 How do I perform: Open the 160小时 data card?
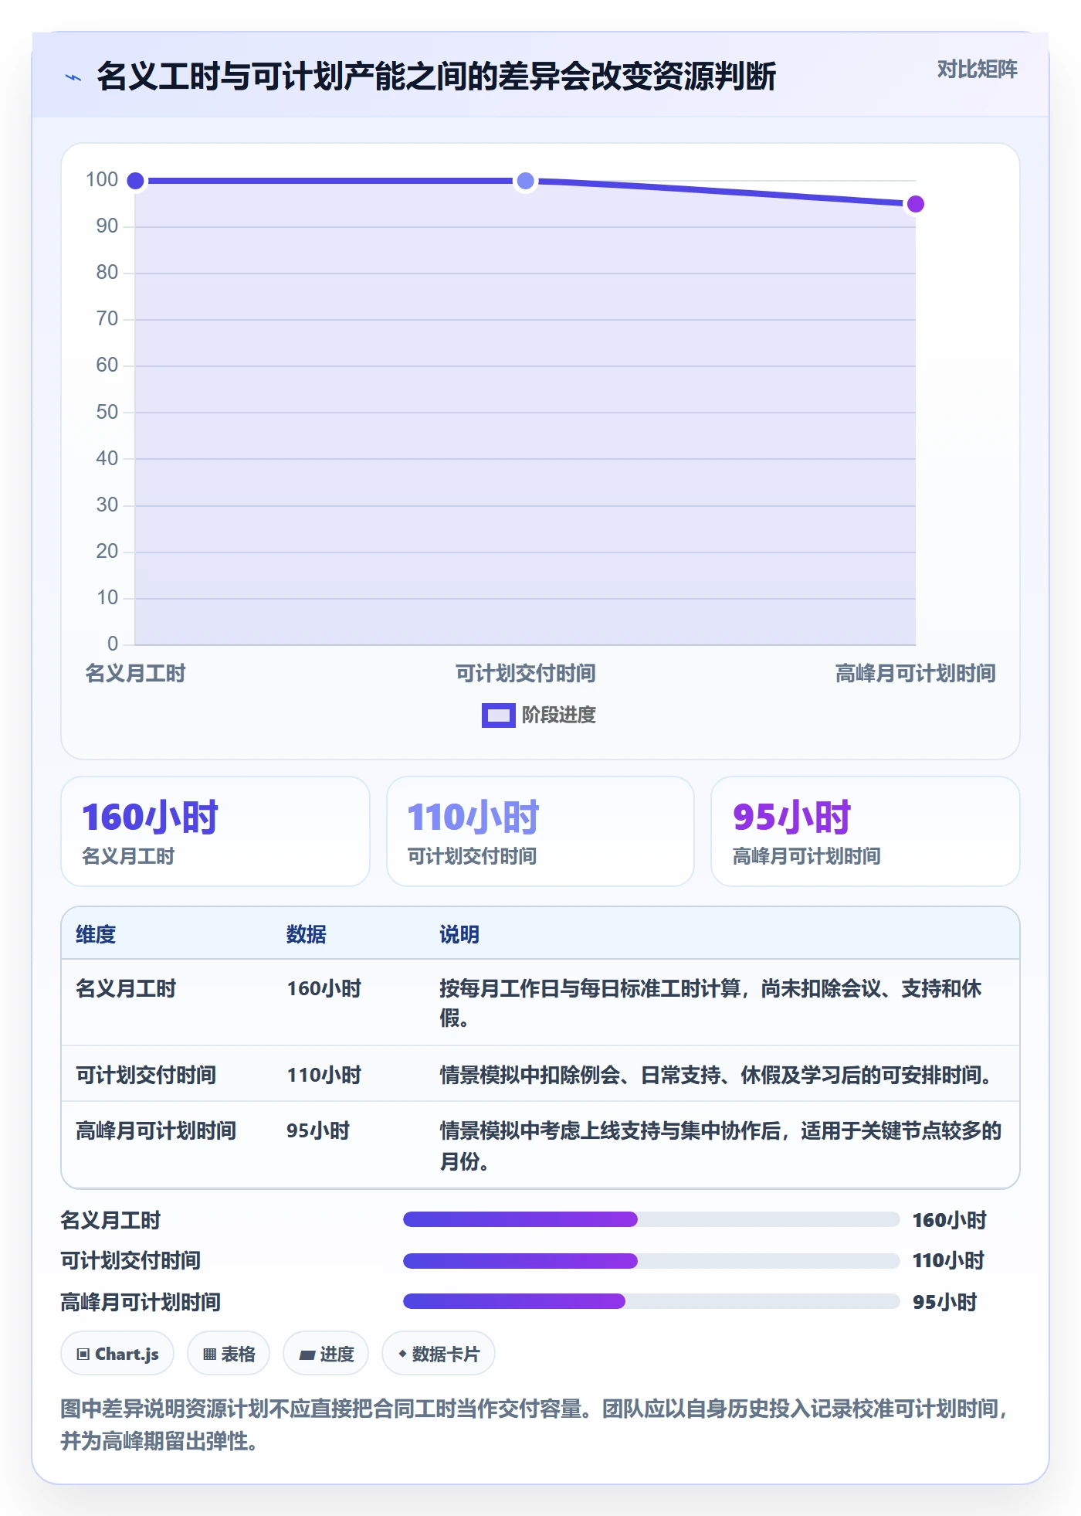coord(215,831)
